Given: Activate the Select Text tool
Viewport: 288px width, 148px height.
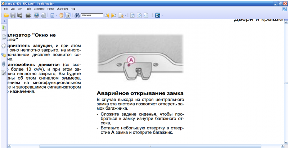Looking at the screenshot, I should point(67,15).
